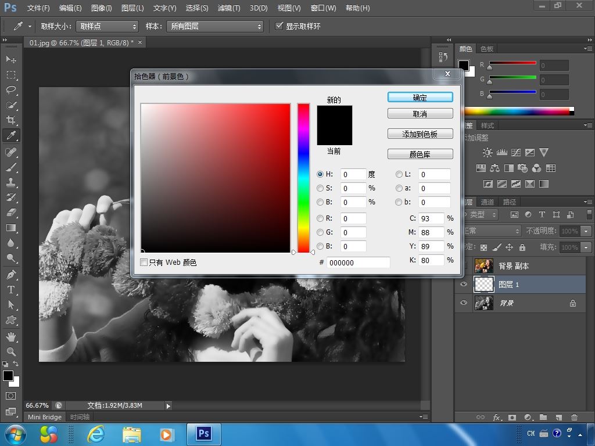Open the 文件(F) menu
595x446 pixels.
click(x=38, y=8)
